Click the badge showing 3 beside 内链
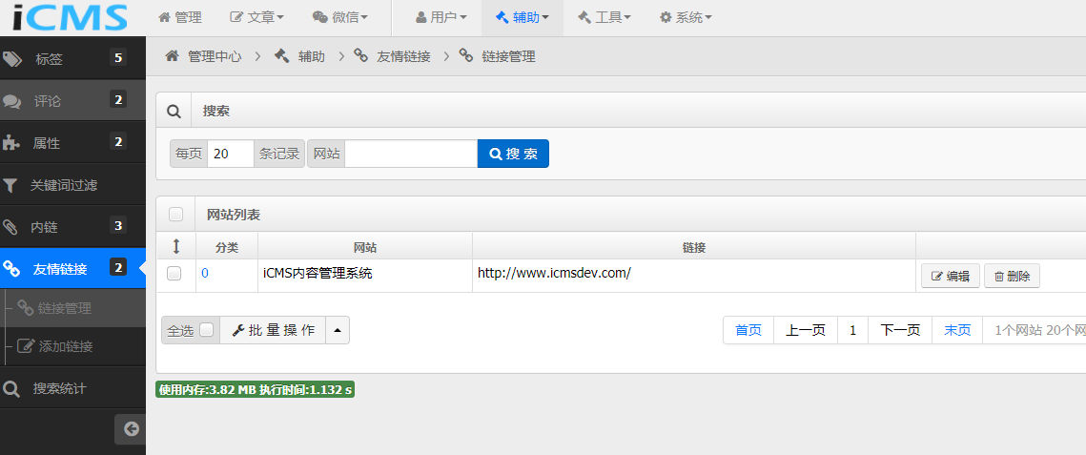This screenshot has width=1086, height=455. coord(118,225)
